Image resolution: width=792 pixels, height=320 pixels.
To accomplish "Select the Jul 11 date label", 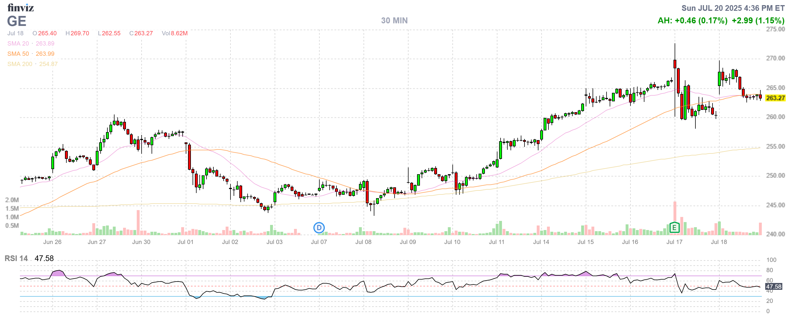I will [497, 242].
